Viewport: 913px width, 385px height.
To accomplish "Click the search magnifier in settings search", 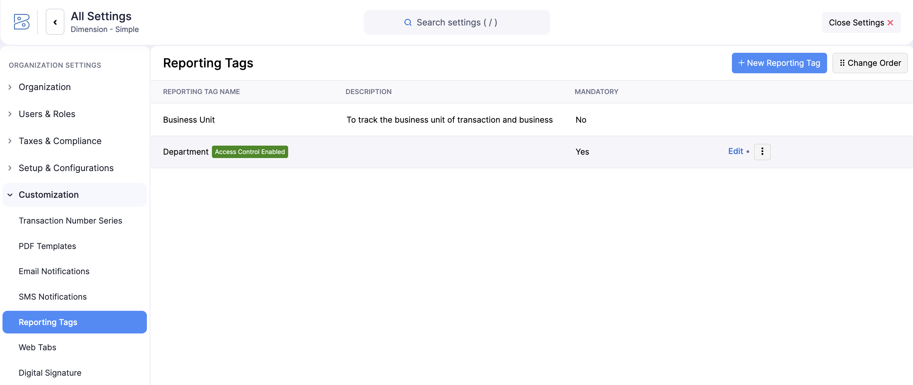I will [x=408, y=22].
